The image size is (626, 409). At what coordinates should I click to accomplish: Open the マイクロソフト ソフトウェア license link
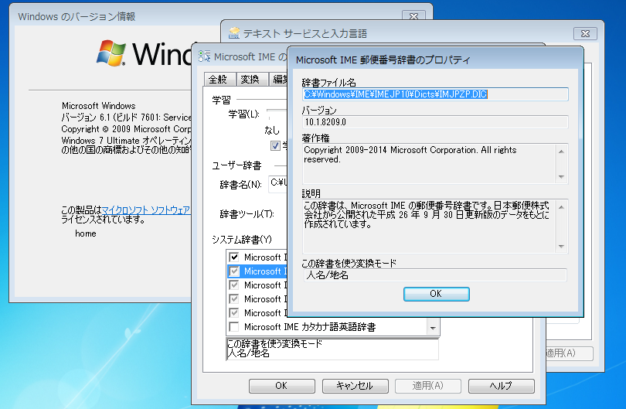[146, 210]
